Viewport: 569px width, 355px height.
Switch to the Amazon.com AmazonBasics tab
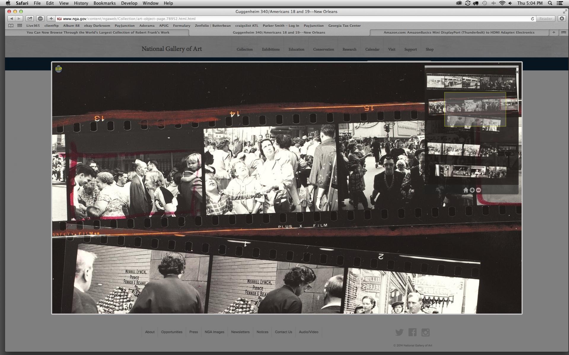459,33
